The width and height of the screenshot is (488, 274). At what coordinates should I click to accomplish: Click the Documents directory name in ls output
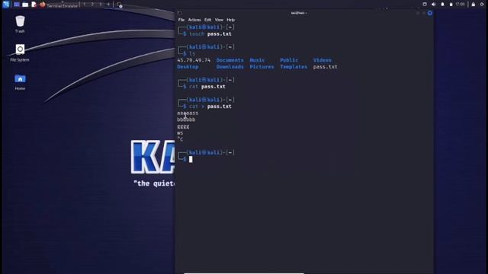tap(230, 60)
